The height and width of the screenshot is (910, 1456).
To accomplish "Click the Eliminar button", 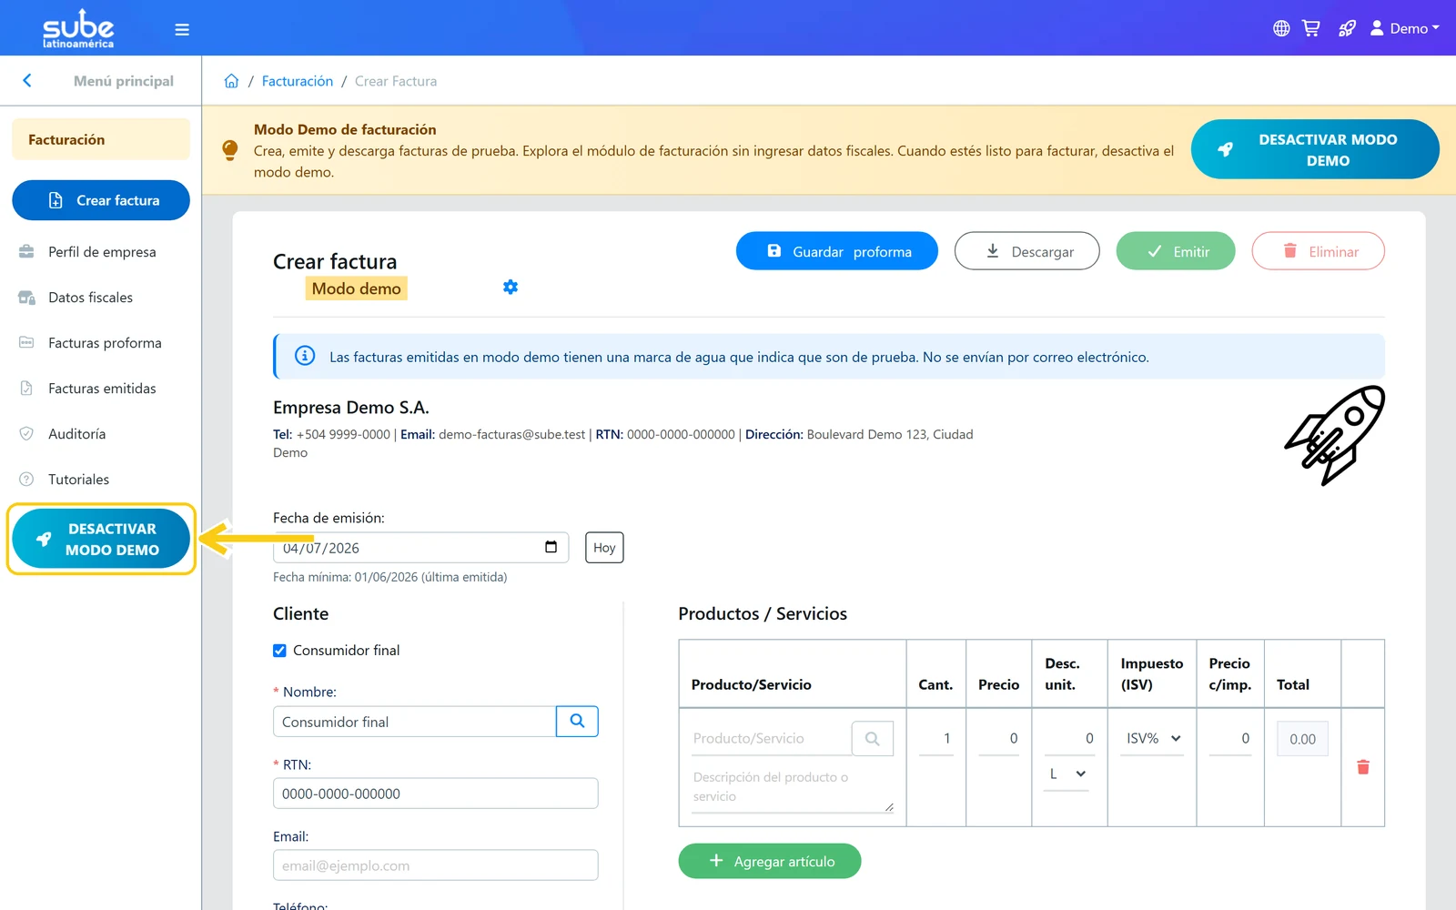I will point(1319,251).
